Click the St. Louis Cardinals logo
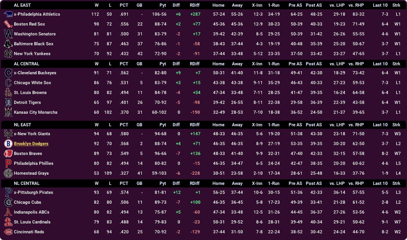Viewport: 407px width, 240px height. pyautogui.click(x=8, y=222)
